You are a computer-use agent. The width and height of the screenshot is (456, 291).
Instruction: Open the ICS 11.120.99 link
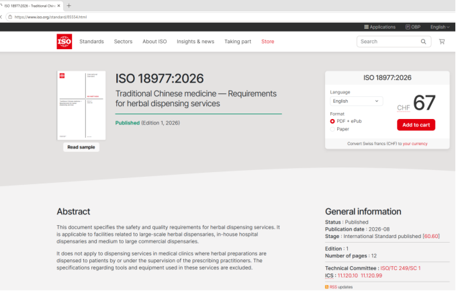(371, 276)
